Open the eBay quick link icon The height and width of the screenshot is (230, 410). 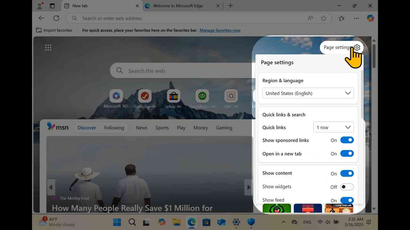(x=174, y=96)
